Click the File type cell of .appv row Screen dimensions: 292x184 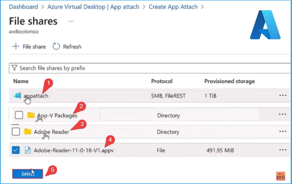(x=161, y=150)
